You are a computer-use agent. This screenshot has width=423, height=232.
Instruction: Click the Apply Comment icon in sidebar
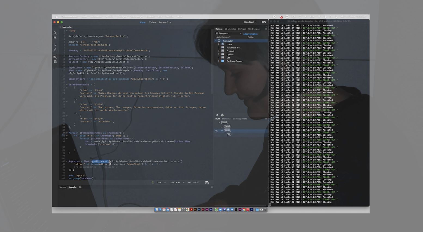click(x=55, y=57)
